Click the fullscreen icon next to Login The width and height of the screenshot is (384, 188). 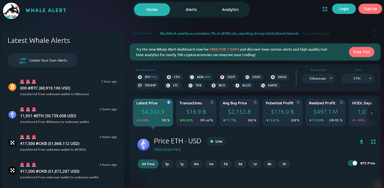click(325, 9)
